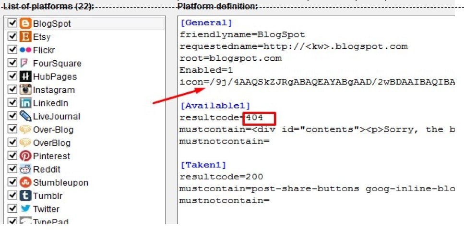Toggle the Flickr checkbox
Image resolution: width=464 pixels, height=241 pixels.
coord(12,49)
